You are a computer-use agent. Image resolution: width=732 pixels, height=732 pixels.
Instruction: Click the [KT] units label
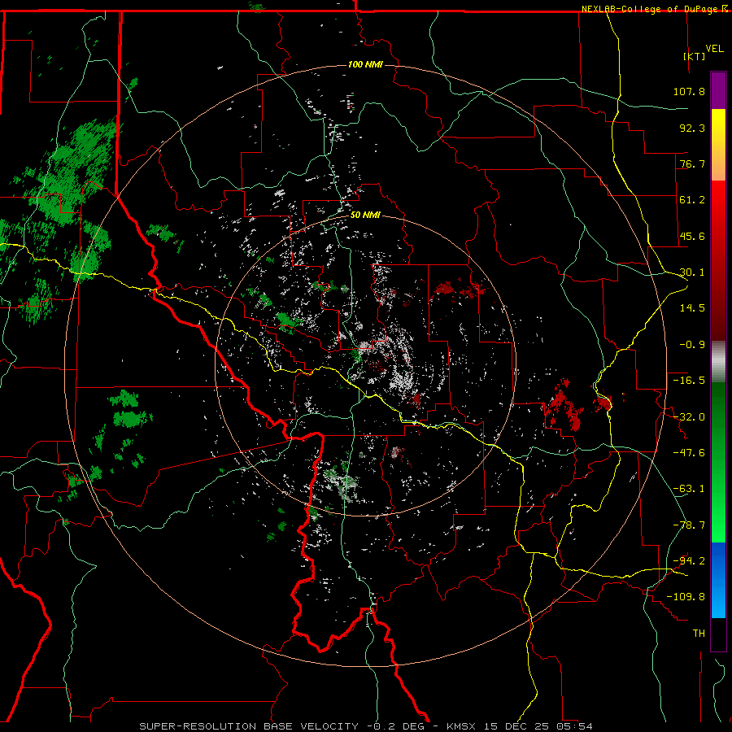coord(695,56)
